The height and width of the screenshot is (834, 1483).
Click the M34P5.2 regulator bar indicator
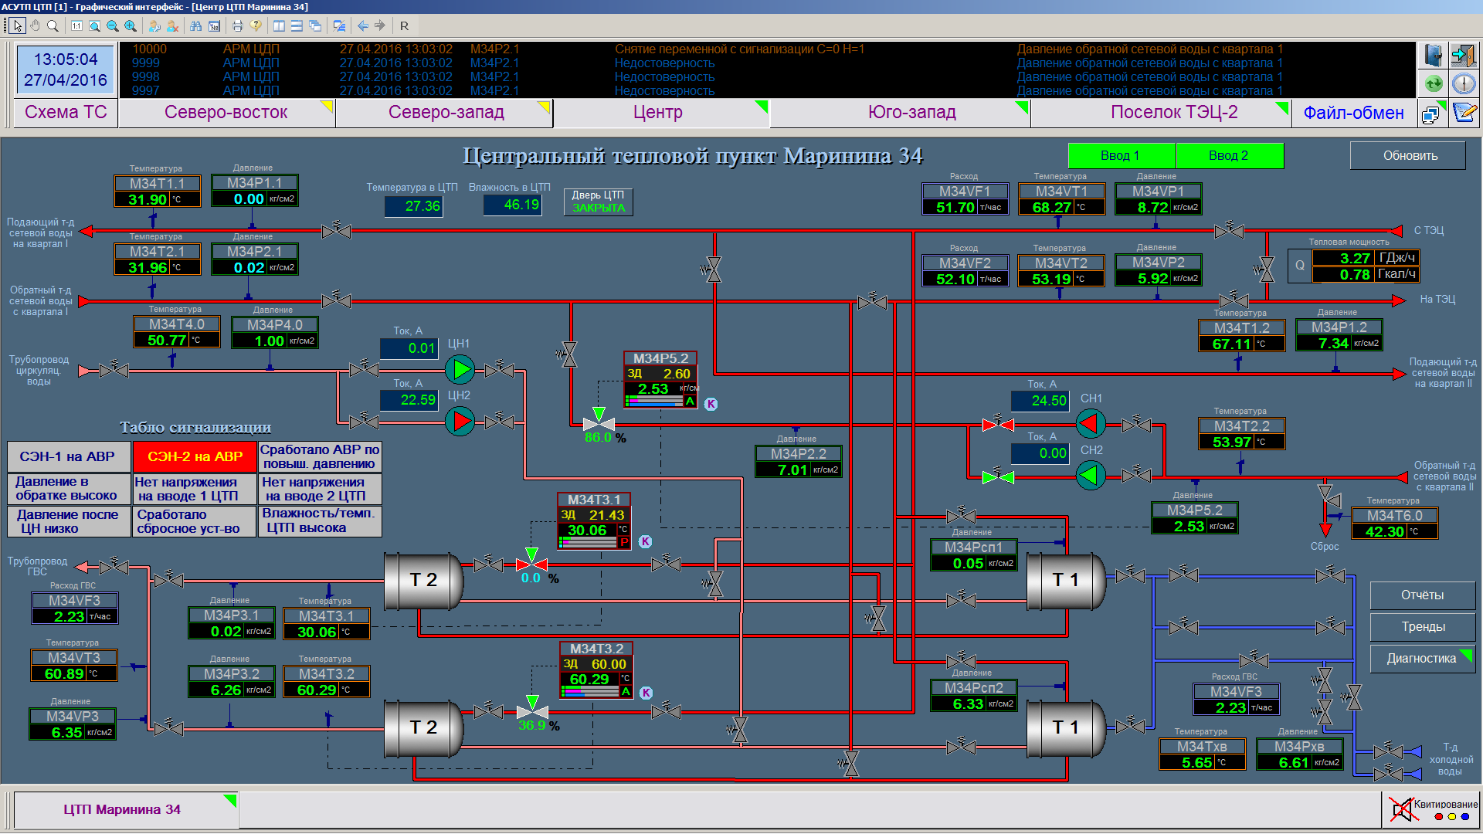(653, 401)
